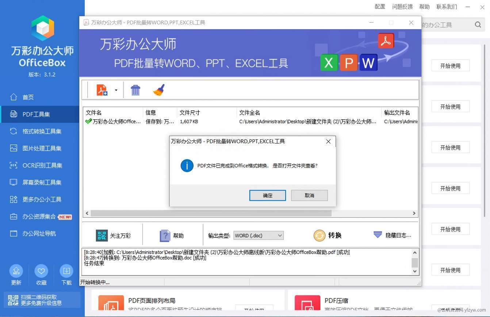
Task: Click the log panel scroll down arrow
Action: (x=415, y=271)
